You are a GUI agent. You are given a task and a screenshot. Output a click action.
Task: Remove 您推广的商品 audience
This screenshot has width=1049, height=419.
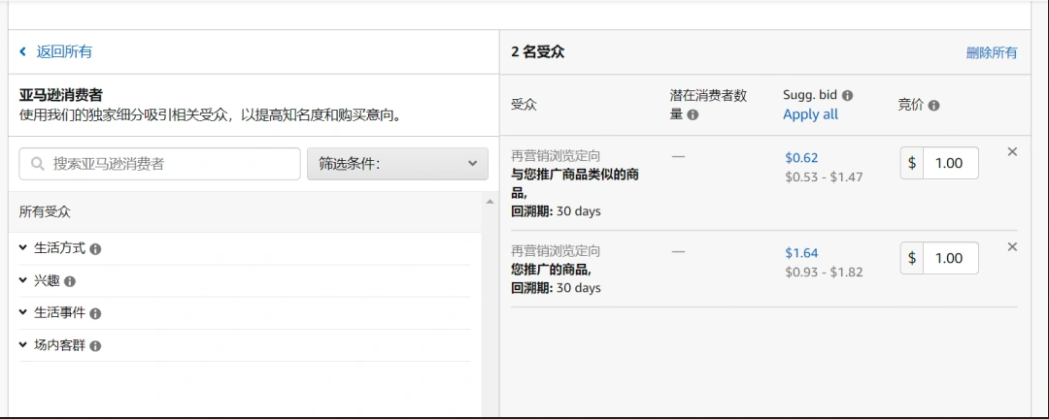click(1012, 246)
